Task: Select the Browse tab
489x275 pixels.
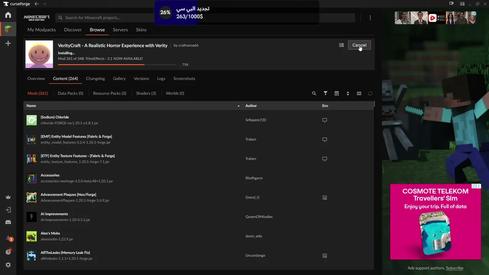Action: click(x=97, y=30)
